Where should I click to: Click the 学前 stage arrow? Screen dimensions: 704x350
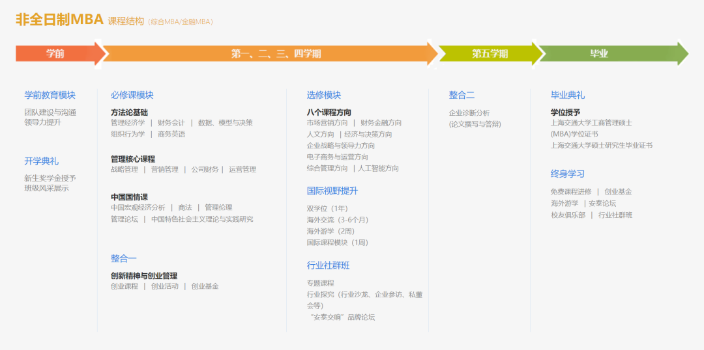(x=56, y=54)
